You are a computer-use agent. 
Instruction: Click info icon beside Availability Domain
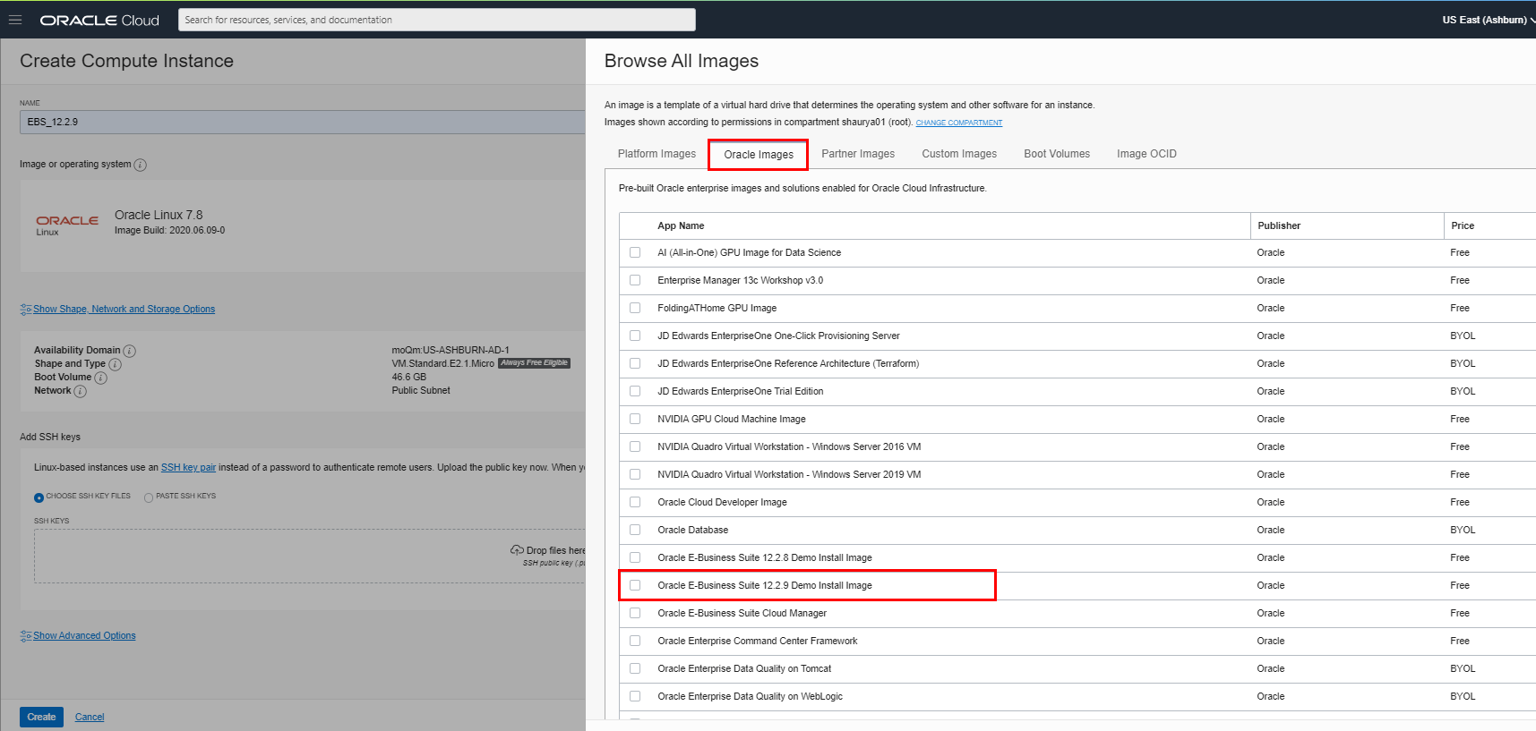tap(130, 351)
